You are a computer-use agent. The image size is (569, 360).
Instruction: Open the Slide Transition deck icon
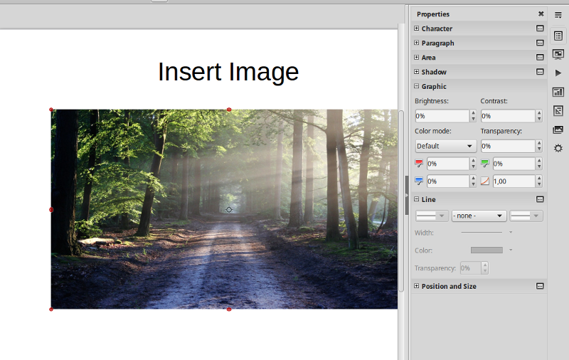tap(558, 54)
